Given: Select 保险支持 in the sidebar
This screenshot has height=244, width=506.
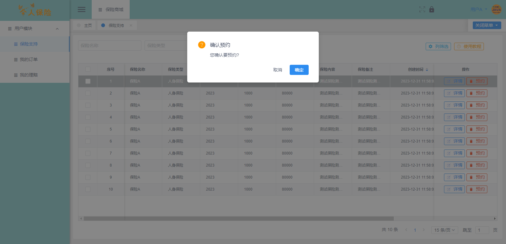Looking at the screenshot, I should (x=35, y=44).
